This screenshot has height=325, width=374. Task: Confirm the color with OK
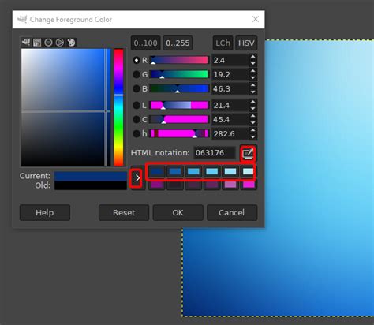point(178,212)
